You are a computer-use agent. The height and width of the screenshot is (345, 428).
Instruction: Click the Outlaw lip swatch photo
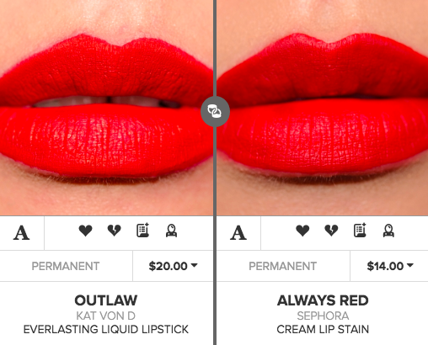tap(106, 108)
